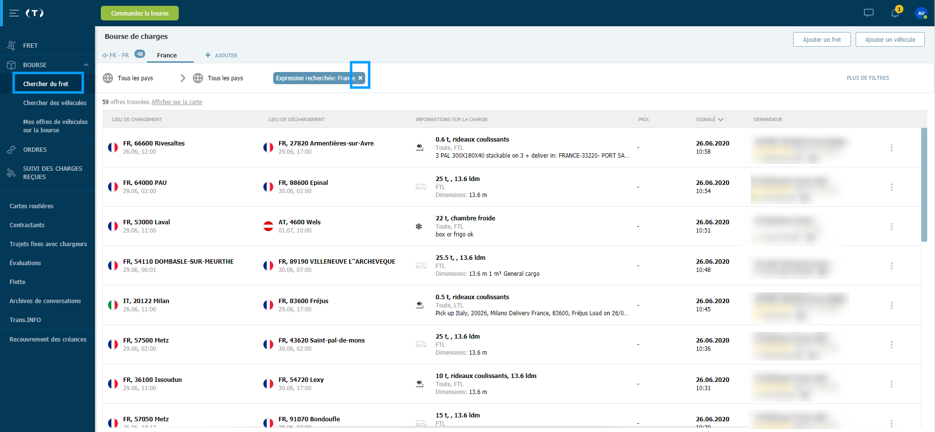Click Ajouter un fret button
Viewport: 935px width, 432px height.
(x=822, y=39)
